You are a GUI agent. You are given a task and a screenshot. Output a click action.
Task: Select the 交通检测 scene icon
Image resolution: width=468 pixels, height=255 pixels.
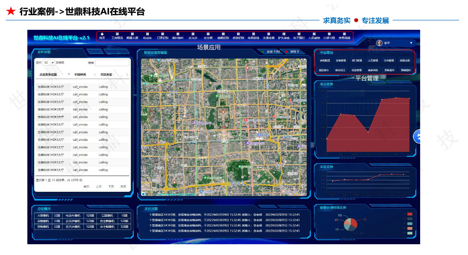pos(269,34)
